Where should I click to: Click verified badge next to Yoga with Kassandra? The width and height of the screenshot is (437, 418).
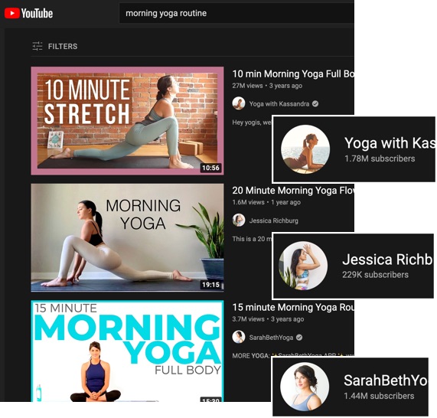coord(315,103)
